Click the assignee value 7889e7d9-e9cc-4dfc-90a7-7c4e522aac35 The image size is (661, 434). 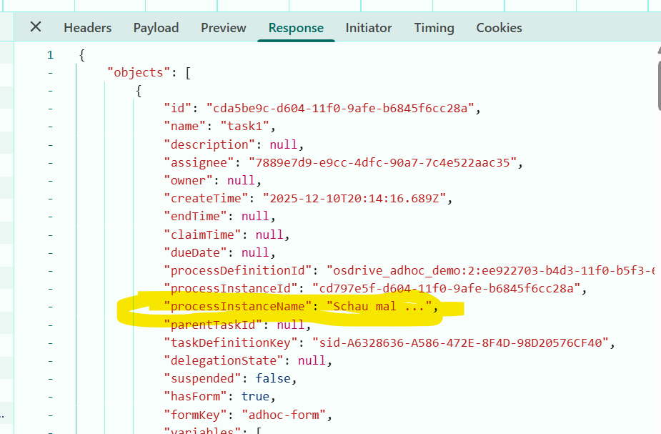[x=383, y=163]
